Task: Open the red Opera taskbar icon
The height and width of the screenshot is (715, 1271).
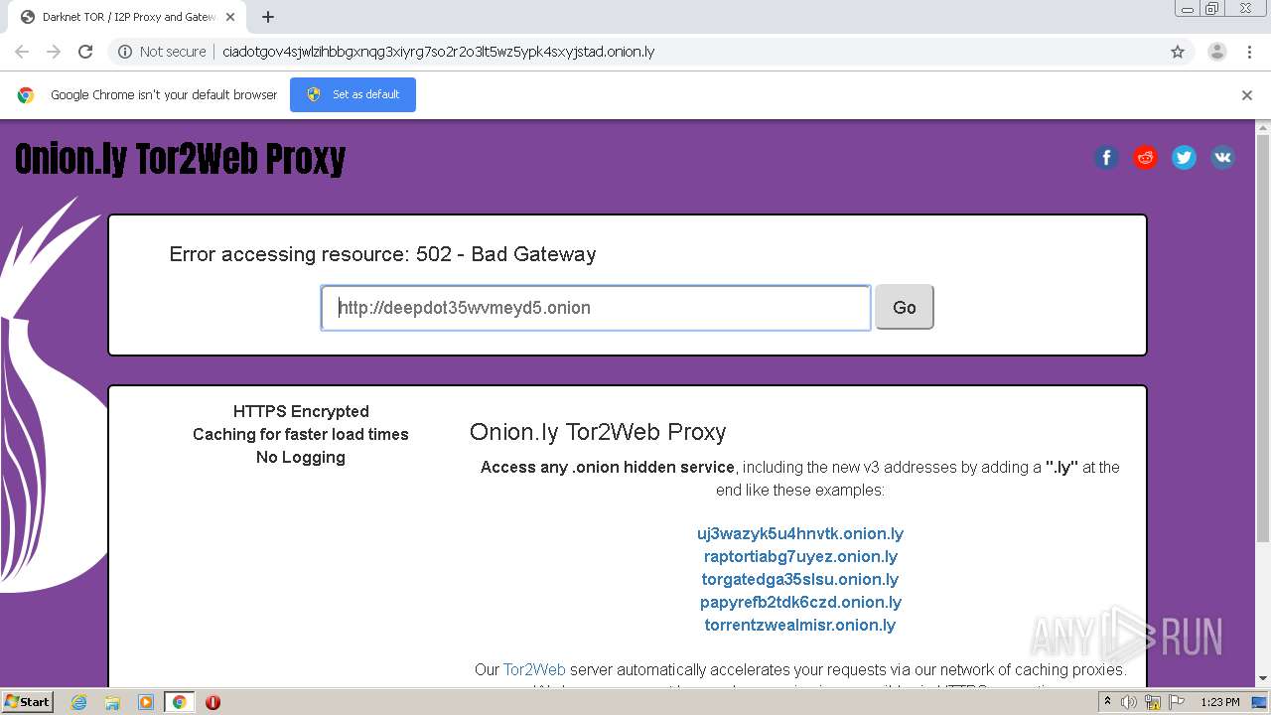Action: [212, 702]
